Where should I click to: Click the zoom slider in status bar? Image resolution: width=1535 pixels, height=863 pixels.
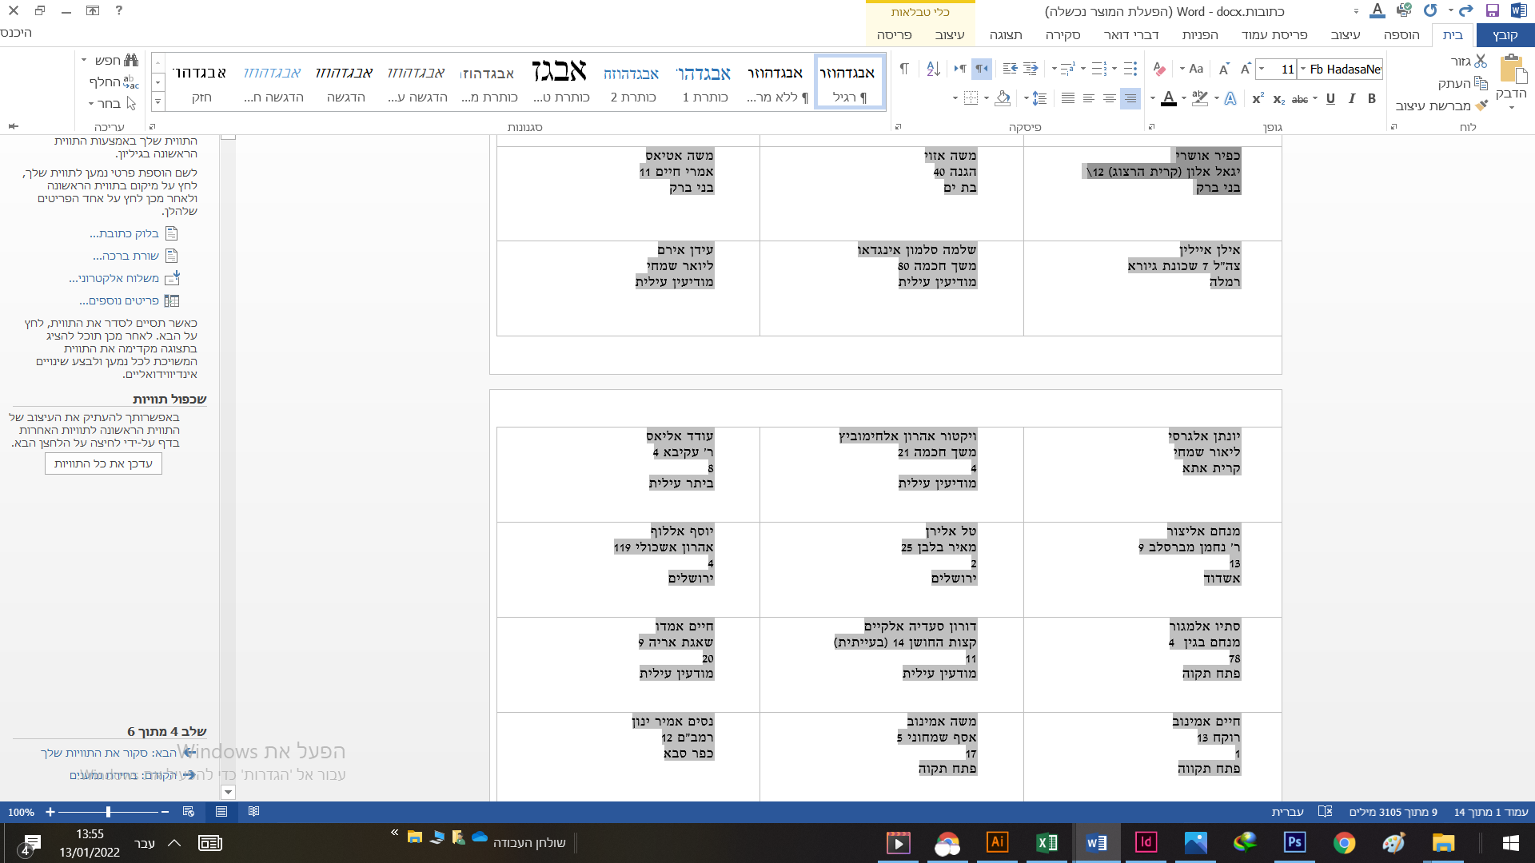click(108, 812)
